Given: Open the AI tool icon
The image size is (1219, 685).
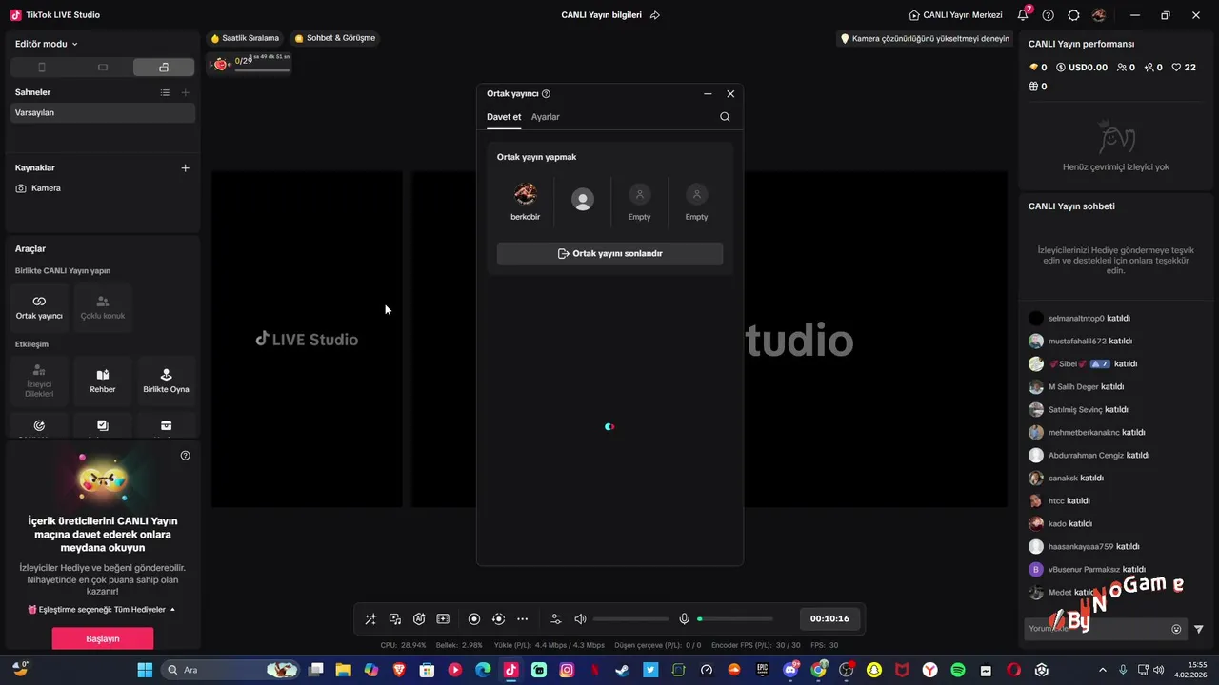Looking at the screenshot, I should click(419, 619).
